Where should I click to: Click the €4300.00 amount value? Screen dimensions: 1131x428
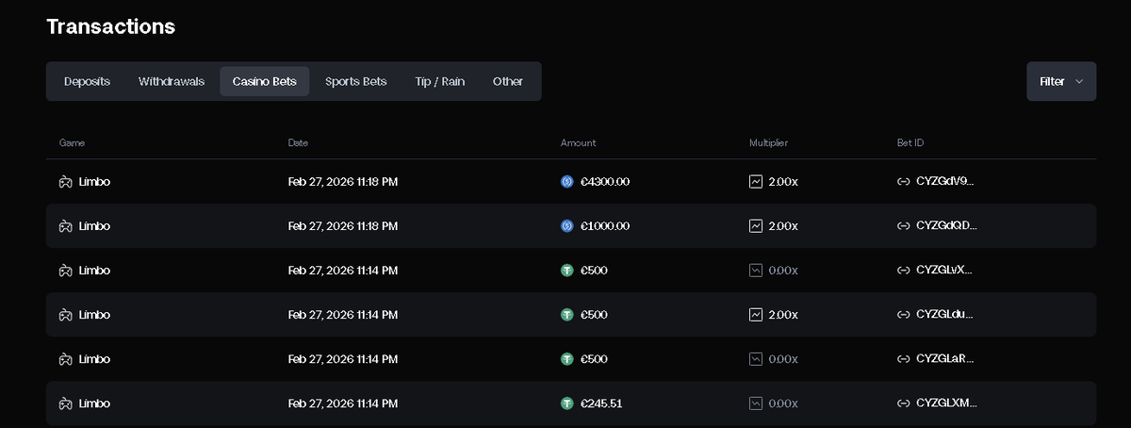point(605,182)
